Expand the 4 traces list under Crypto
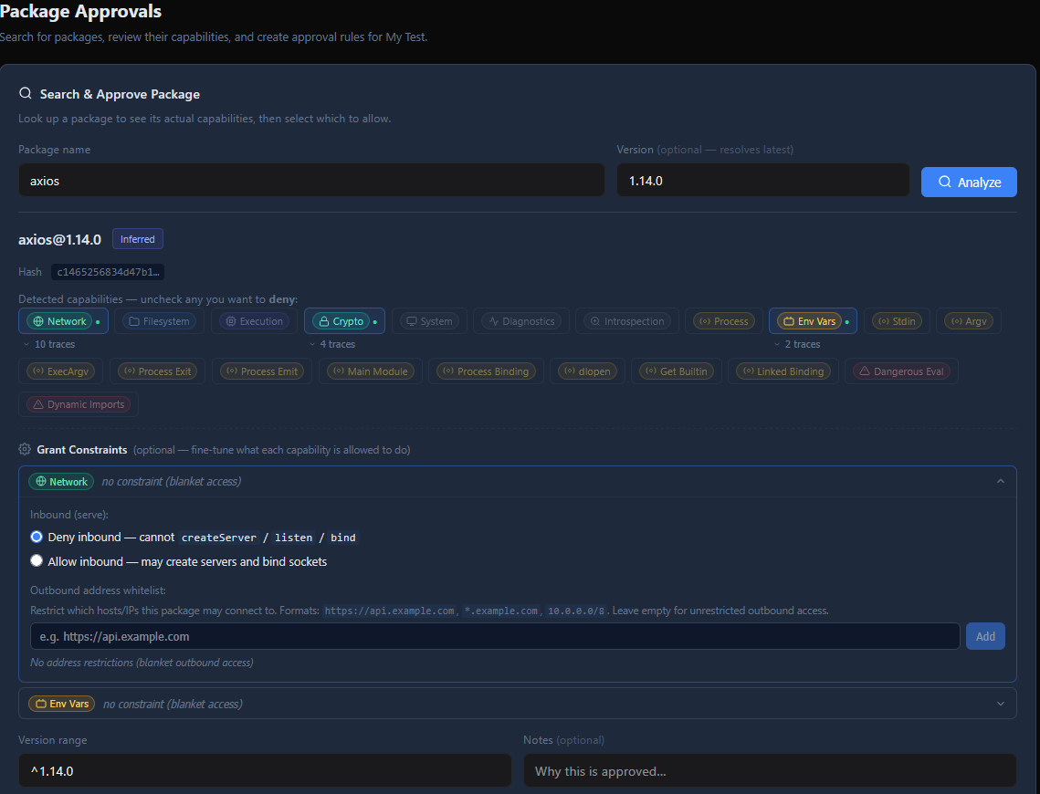The width and height of the screenshot is (1040, 794). pos(332,345)
